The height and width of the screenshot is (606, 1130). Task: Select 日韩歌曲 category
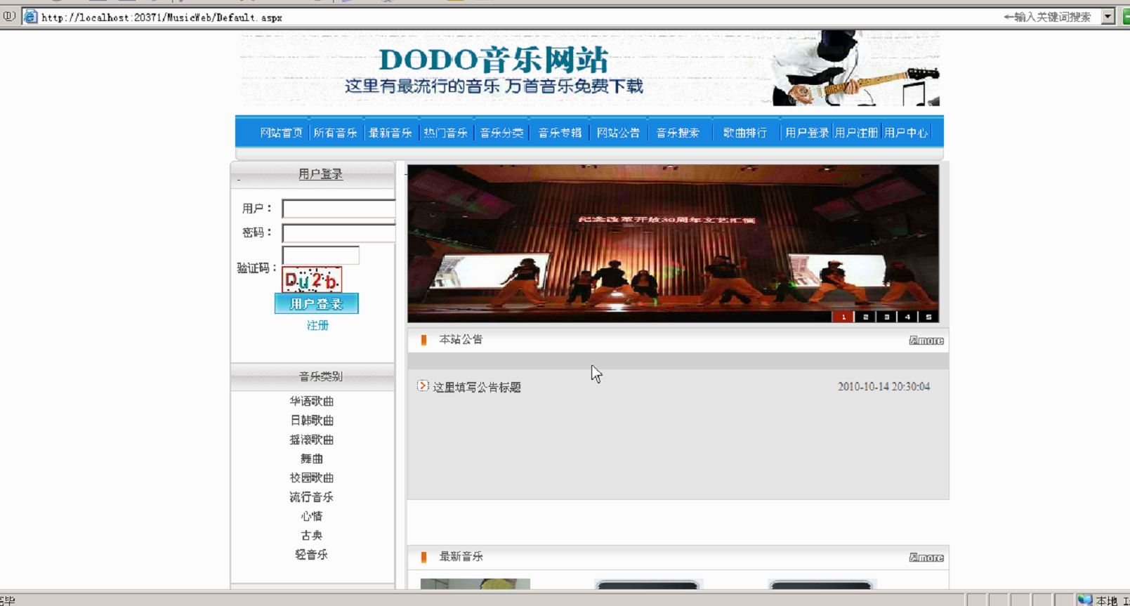[x=312, y=420]
